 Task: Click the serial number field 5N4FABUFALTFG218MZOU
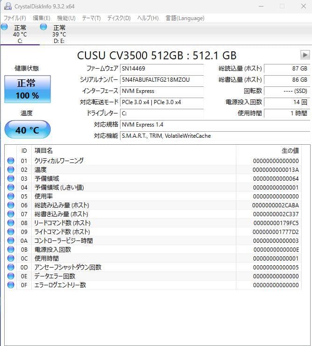[x=162, y=80]
